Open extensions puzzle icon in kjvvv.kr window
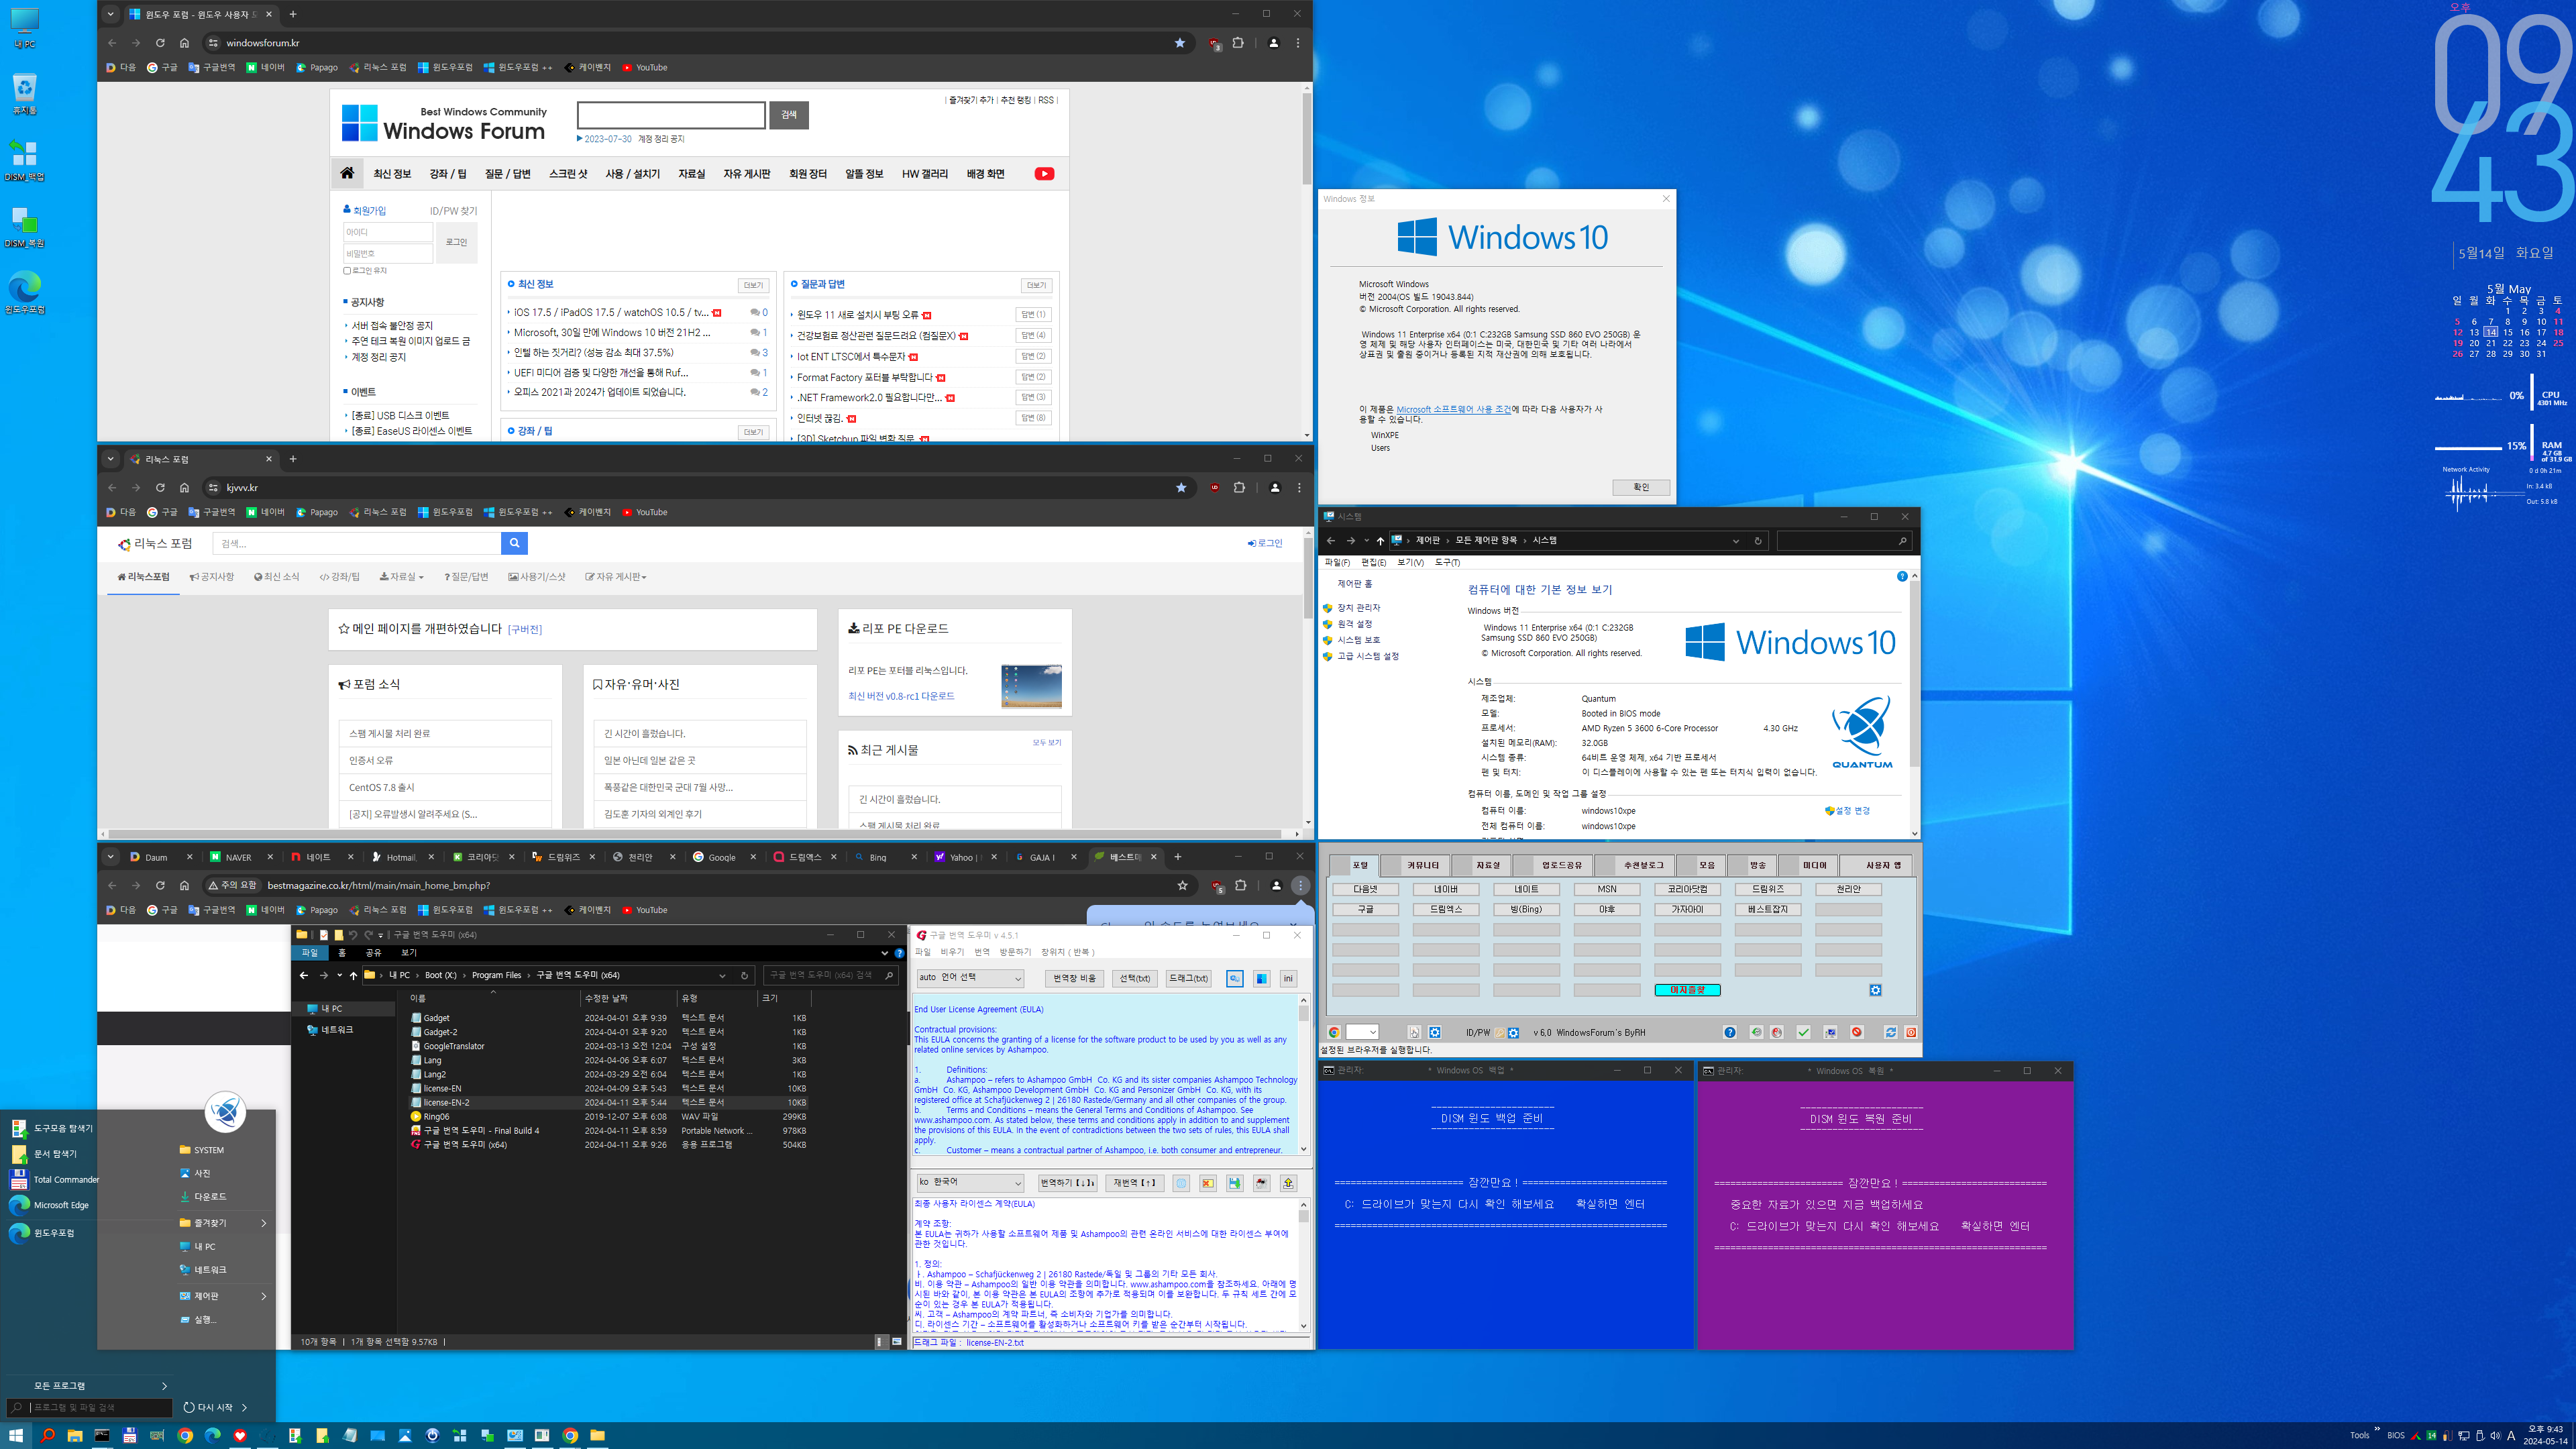The width and height of the screenshot is (2576, 1449). click(1240, 487)
